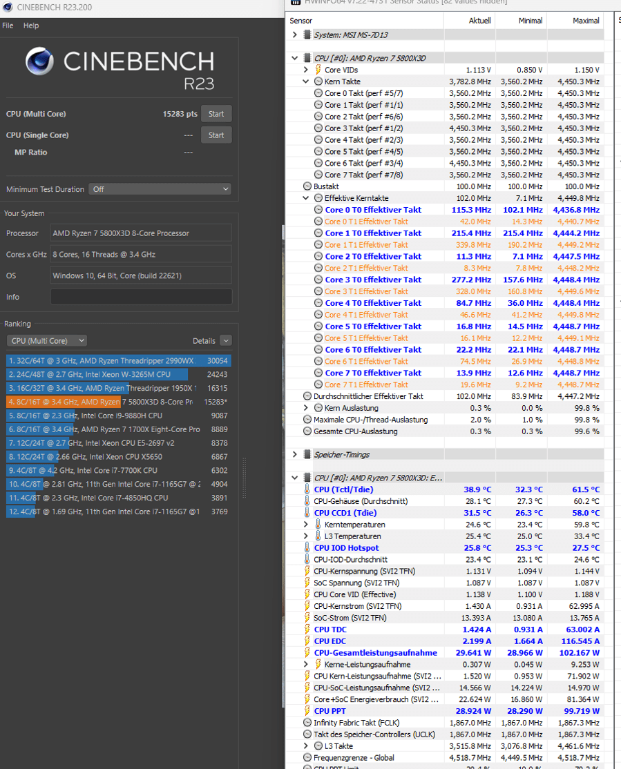Screen dimensions: 621x769
Task: Start the CPU (Single Core) test
Action: [x=216, y=135]
